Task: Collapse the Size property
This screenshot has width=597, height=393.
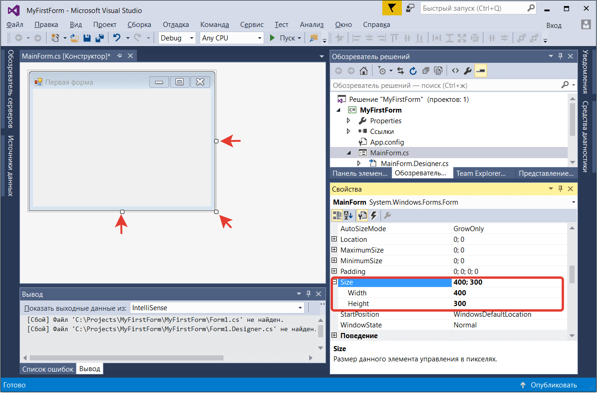Action: pos(334,282)
